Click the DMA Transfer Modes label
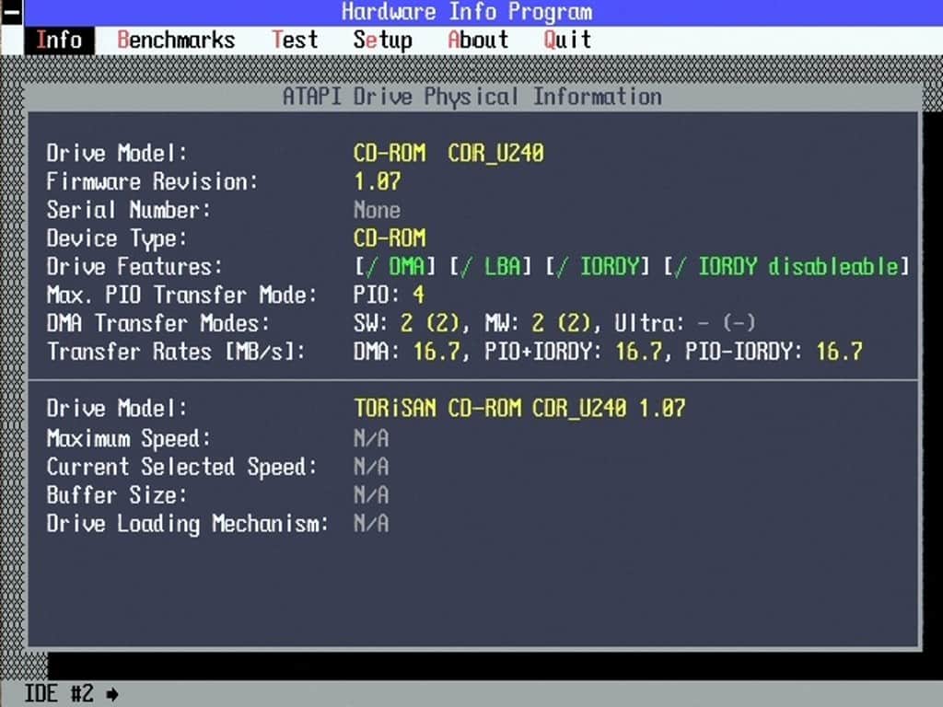943x707 pixels. click(x=158, y=323)
